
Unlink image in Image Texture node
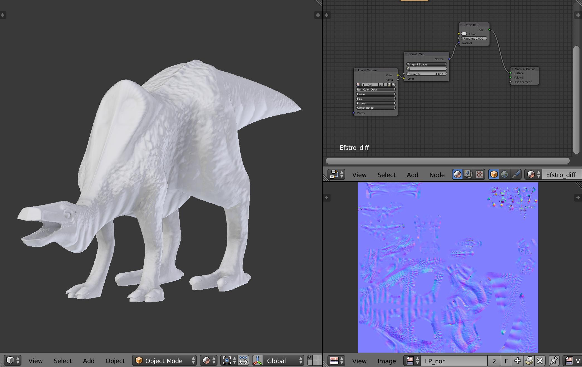pyautogui.click(x=393, y=85)
